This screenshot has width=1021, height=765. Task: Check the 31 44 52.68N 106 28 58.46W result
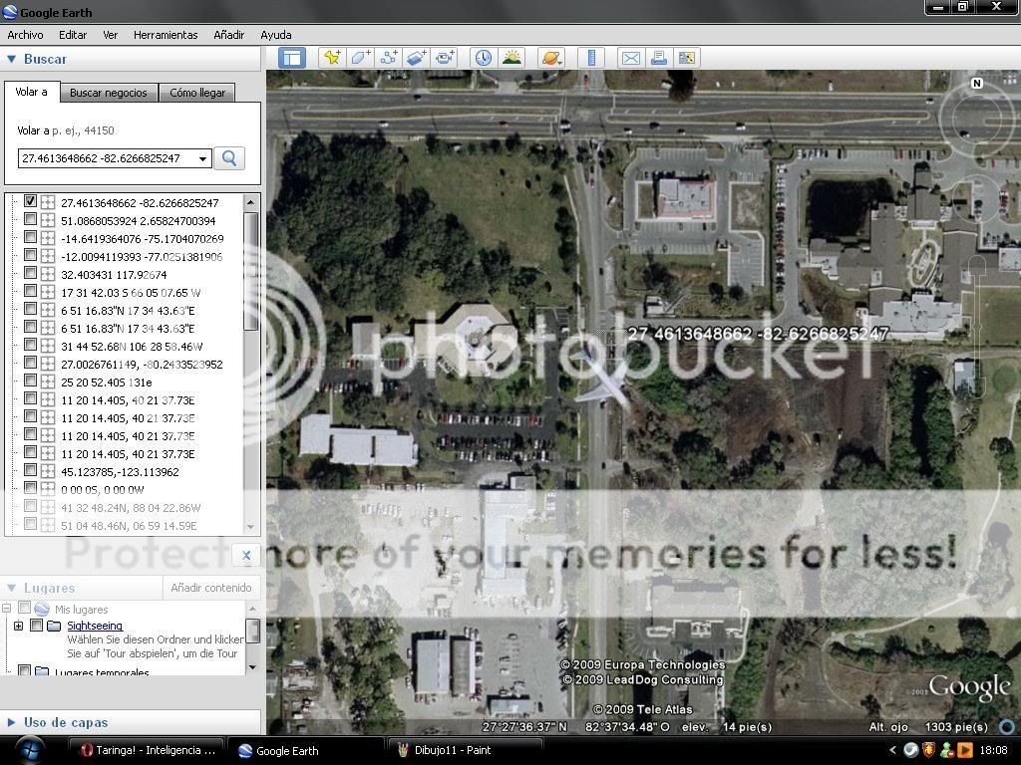click(30, 345)
